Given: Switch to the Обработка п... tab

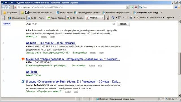Looking at the screenshot, I should point(17,18).
